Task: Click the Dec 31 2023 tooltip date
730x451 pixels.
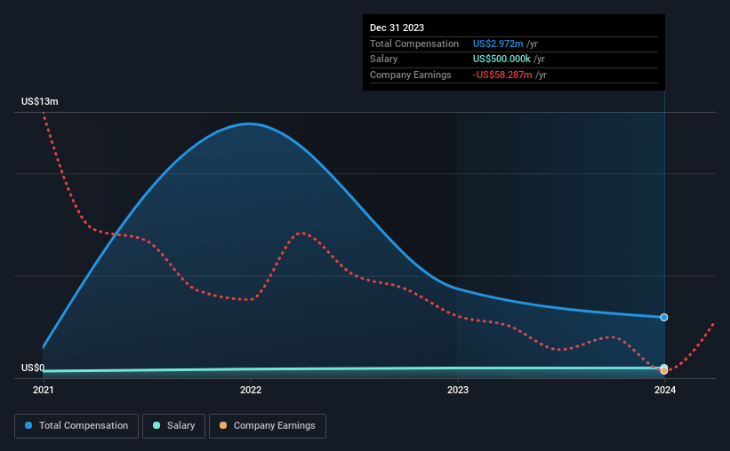Action: (x=397, y=28)
